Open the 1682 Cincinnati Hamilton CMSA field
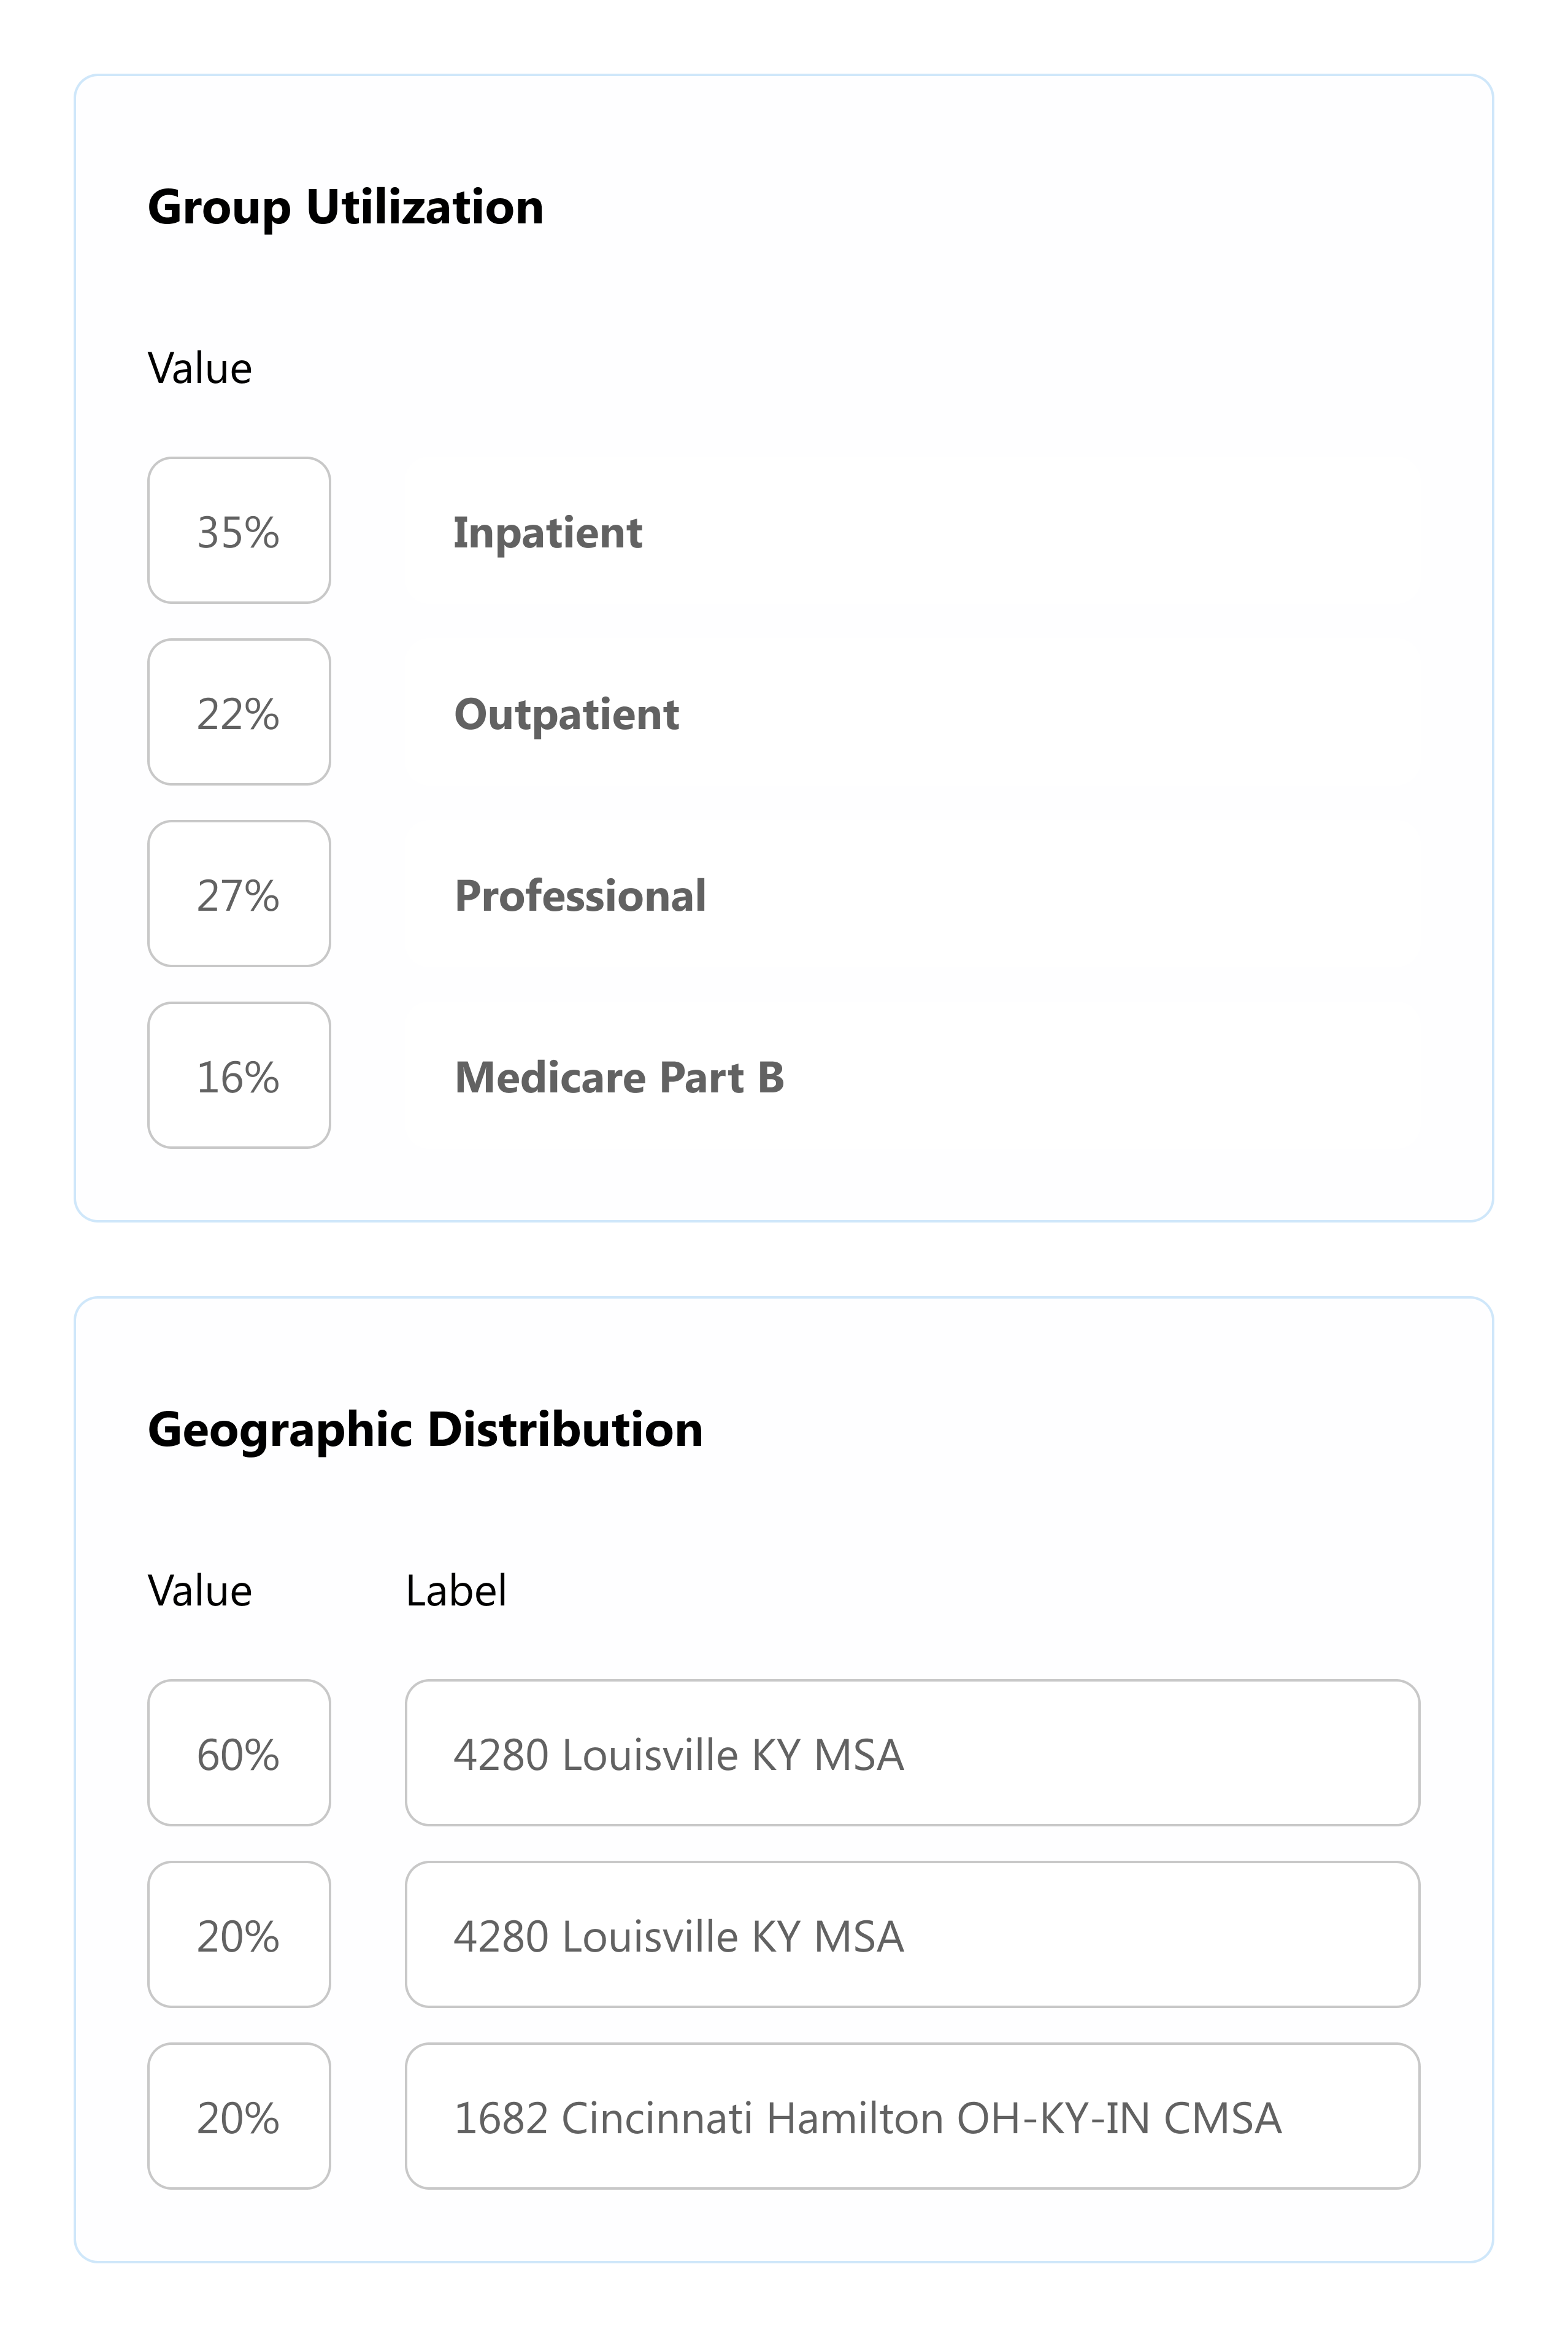Image resolution: width=1568 pixels, height=2337 pixels. point(911,2117)
